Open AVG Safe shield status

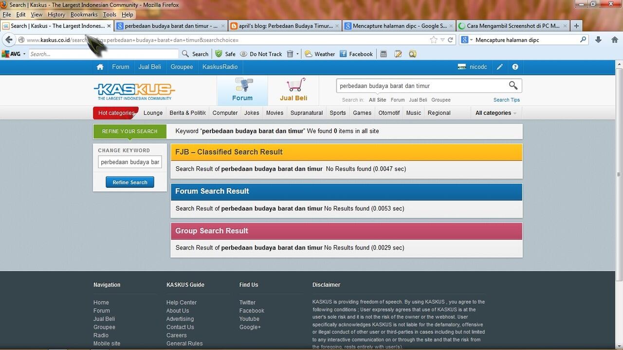(x=225, y=54)
